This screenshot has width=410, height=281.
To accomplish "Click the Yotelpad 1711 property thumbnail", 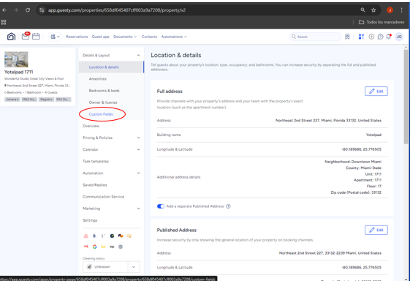I will click(x=16, y=59).
